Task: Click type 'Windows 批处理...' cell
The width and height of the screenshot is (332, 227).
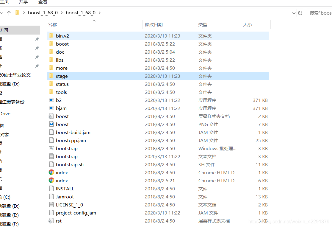Action: point(217,148)
